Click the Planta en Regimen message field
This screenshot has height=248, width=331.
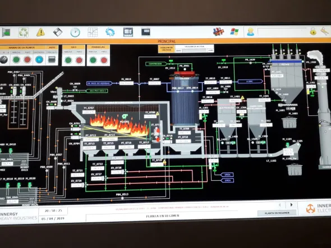[x=163, y=216]
